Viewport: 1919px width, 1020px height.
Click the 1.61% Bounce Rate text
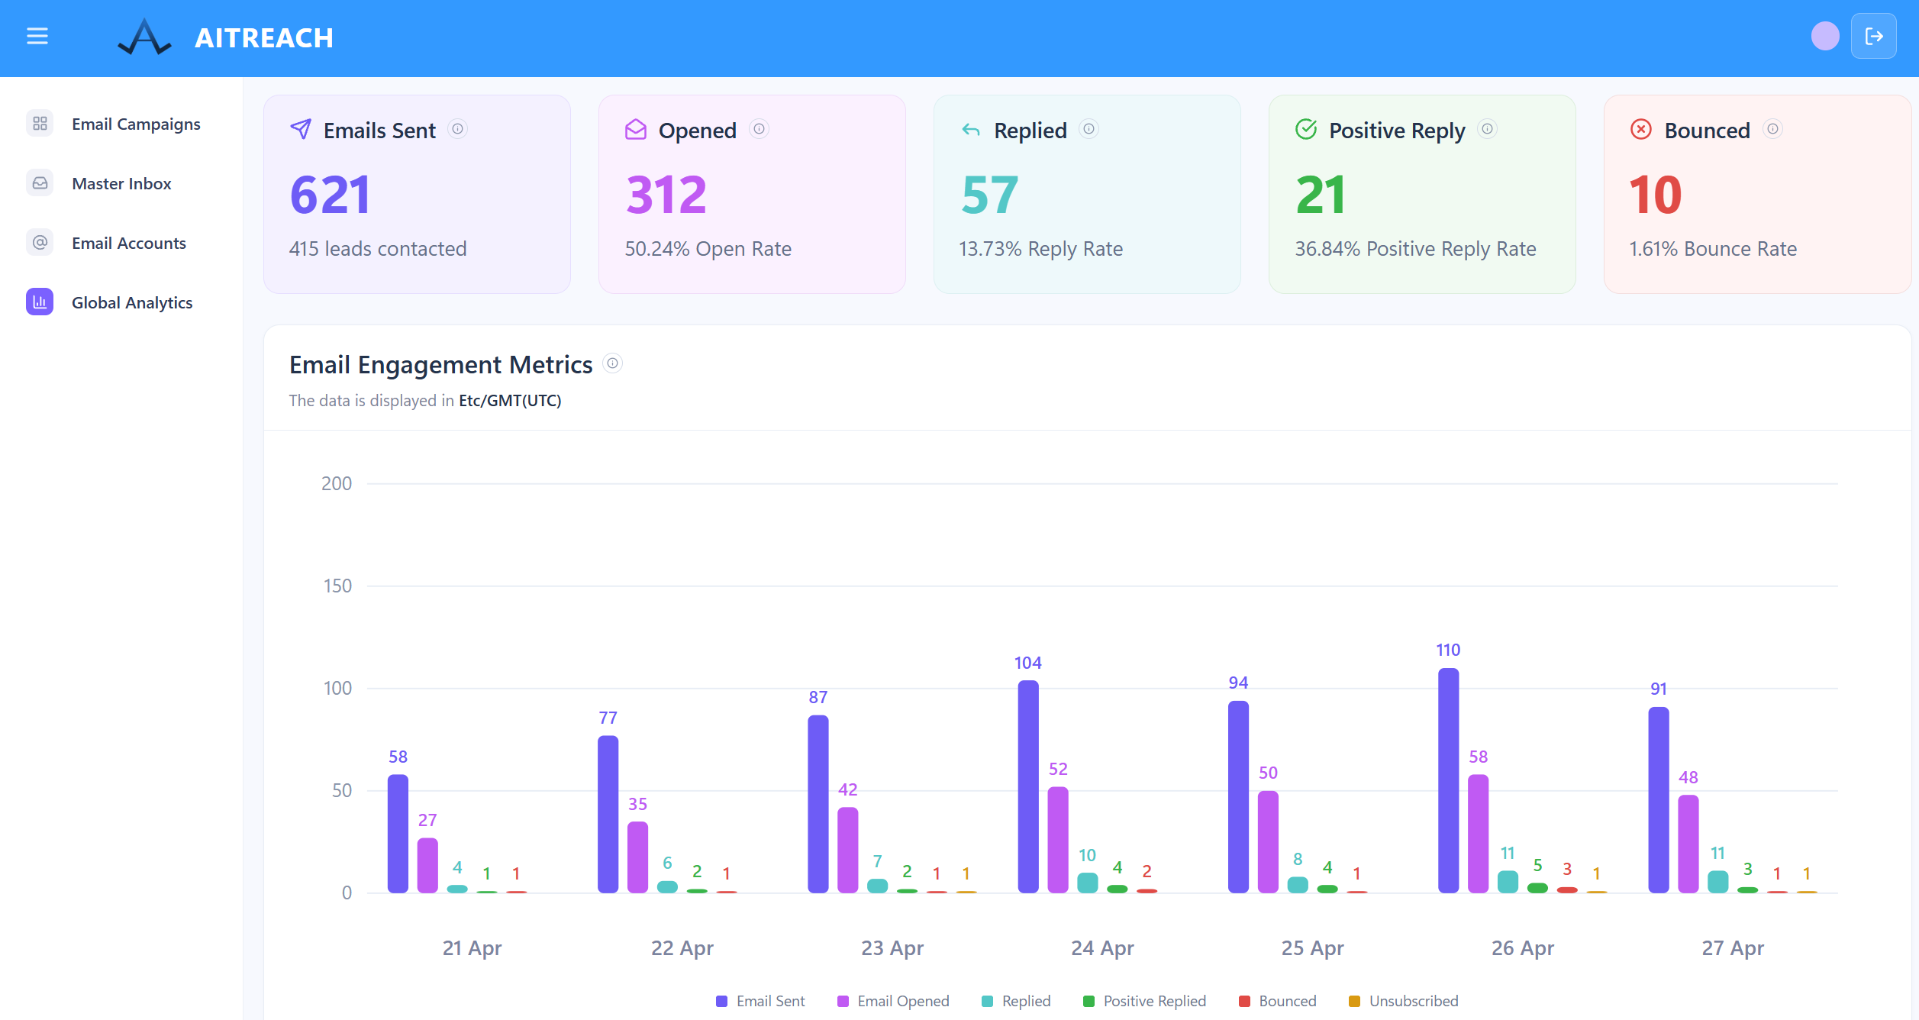(1713, 249)
